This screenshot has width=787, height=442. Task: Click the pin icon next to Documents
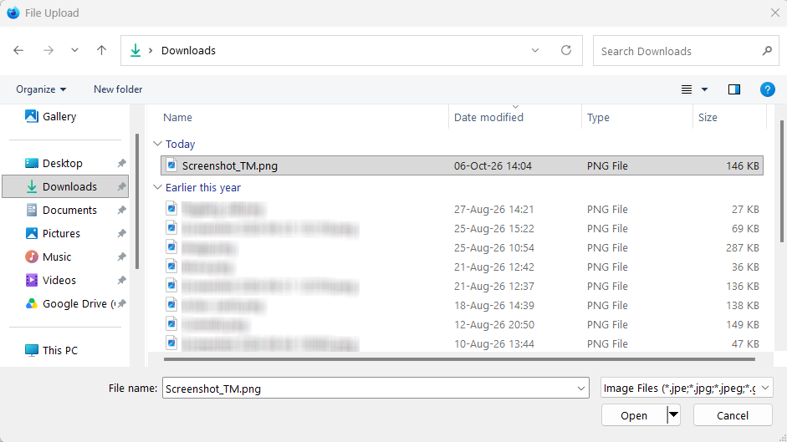pos(121,211)
